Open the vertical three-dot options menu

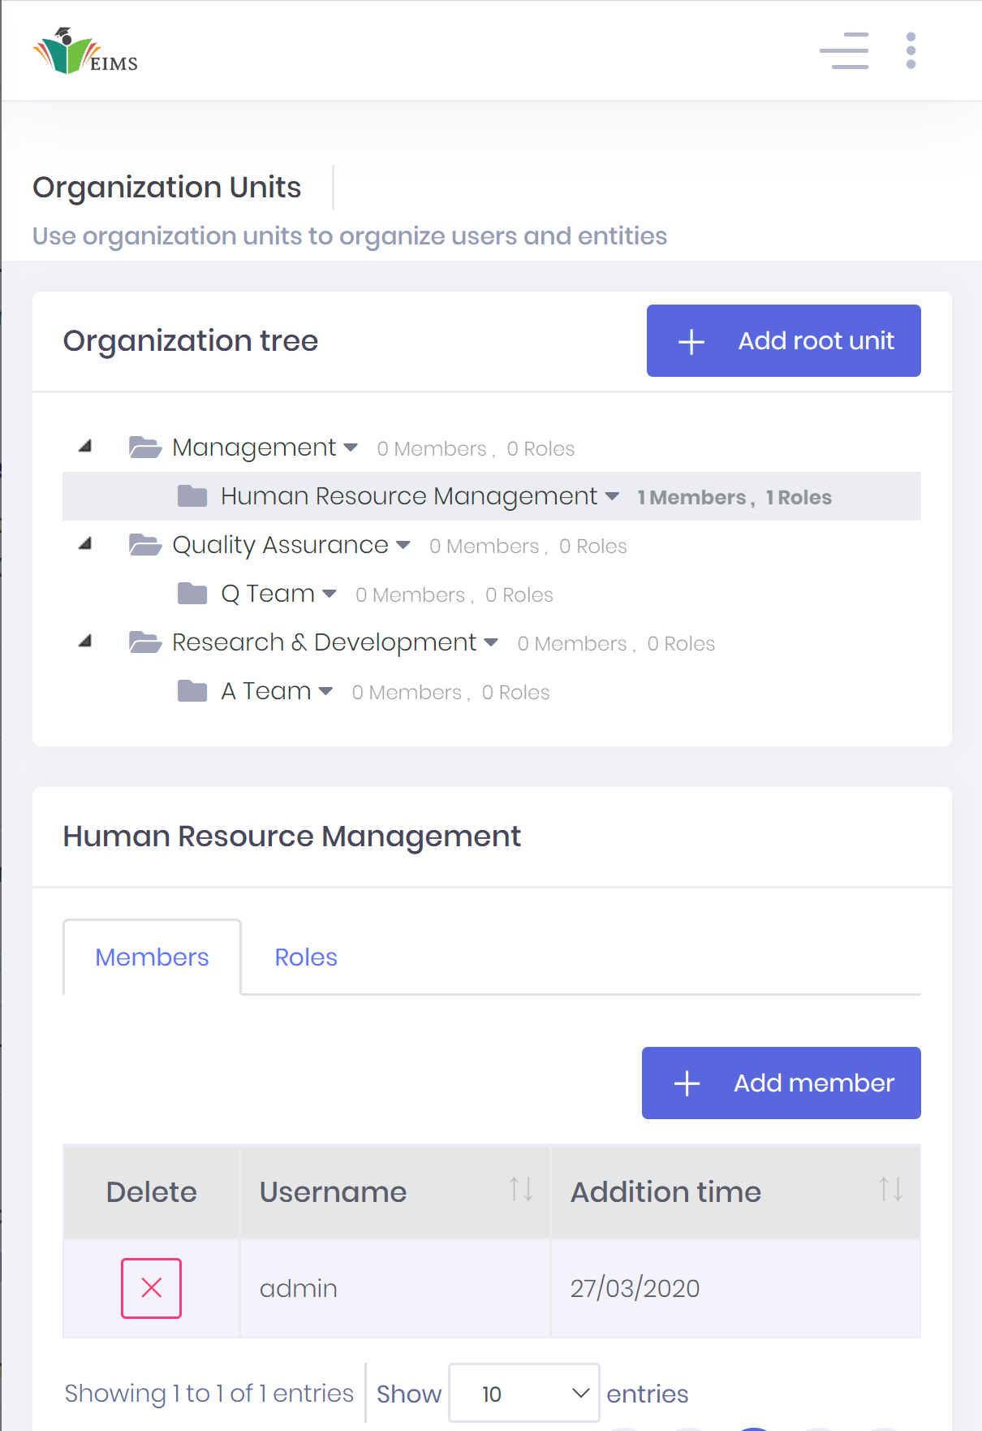click(x=911, y=50)
